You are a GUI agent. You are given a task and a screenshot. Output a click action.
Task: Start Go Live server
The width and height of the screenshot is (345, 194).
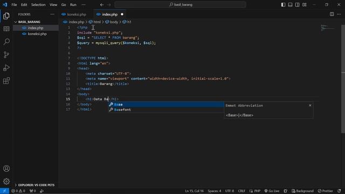point(272,191)
